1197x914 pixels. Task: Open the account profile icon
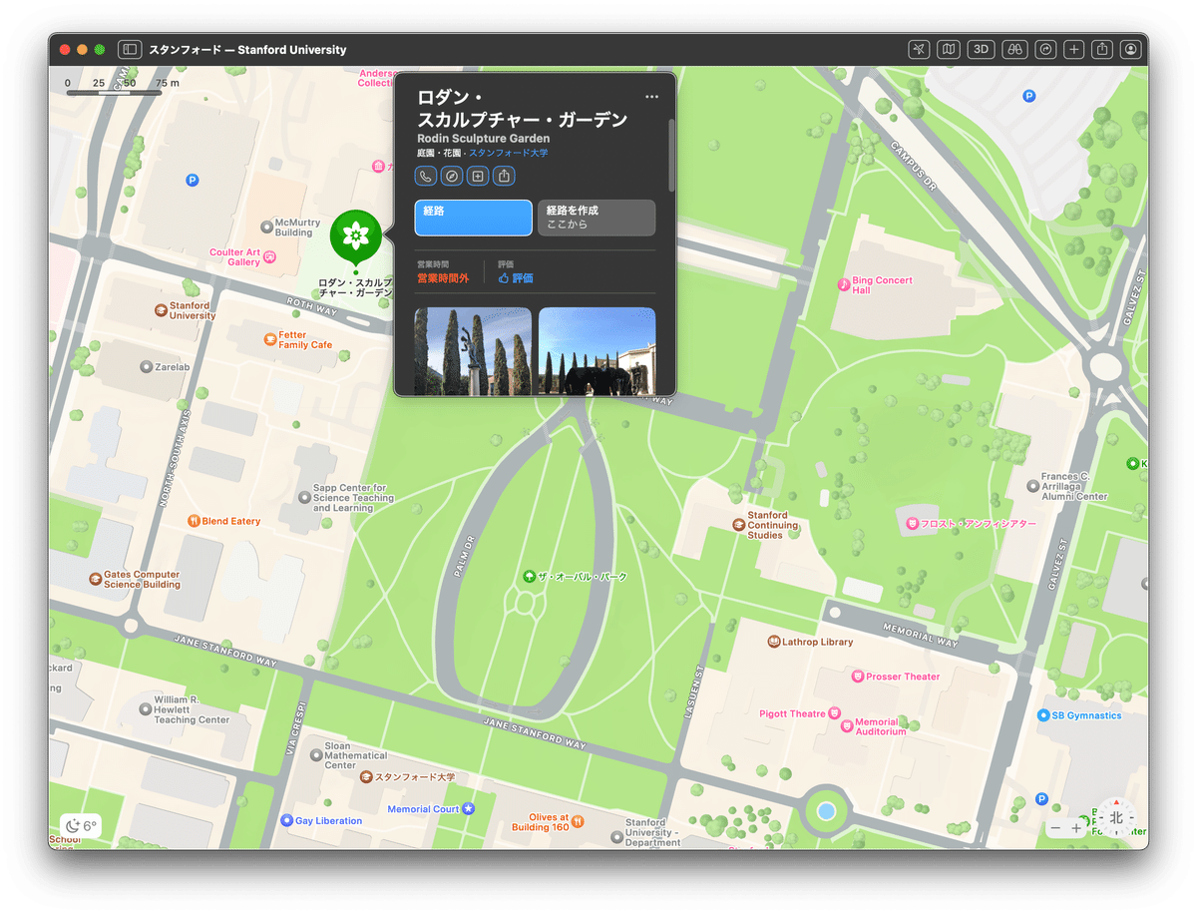pyautogui.click(x=1130, y=49)
